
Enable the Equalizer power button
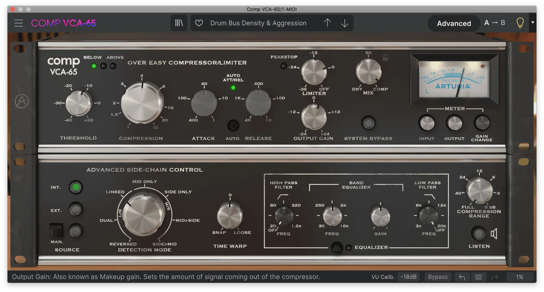pyautogui.click(x=337, y=247)
